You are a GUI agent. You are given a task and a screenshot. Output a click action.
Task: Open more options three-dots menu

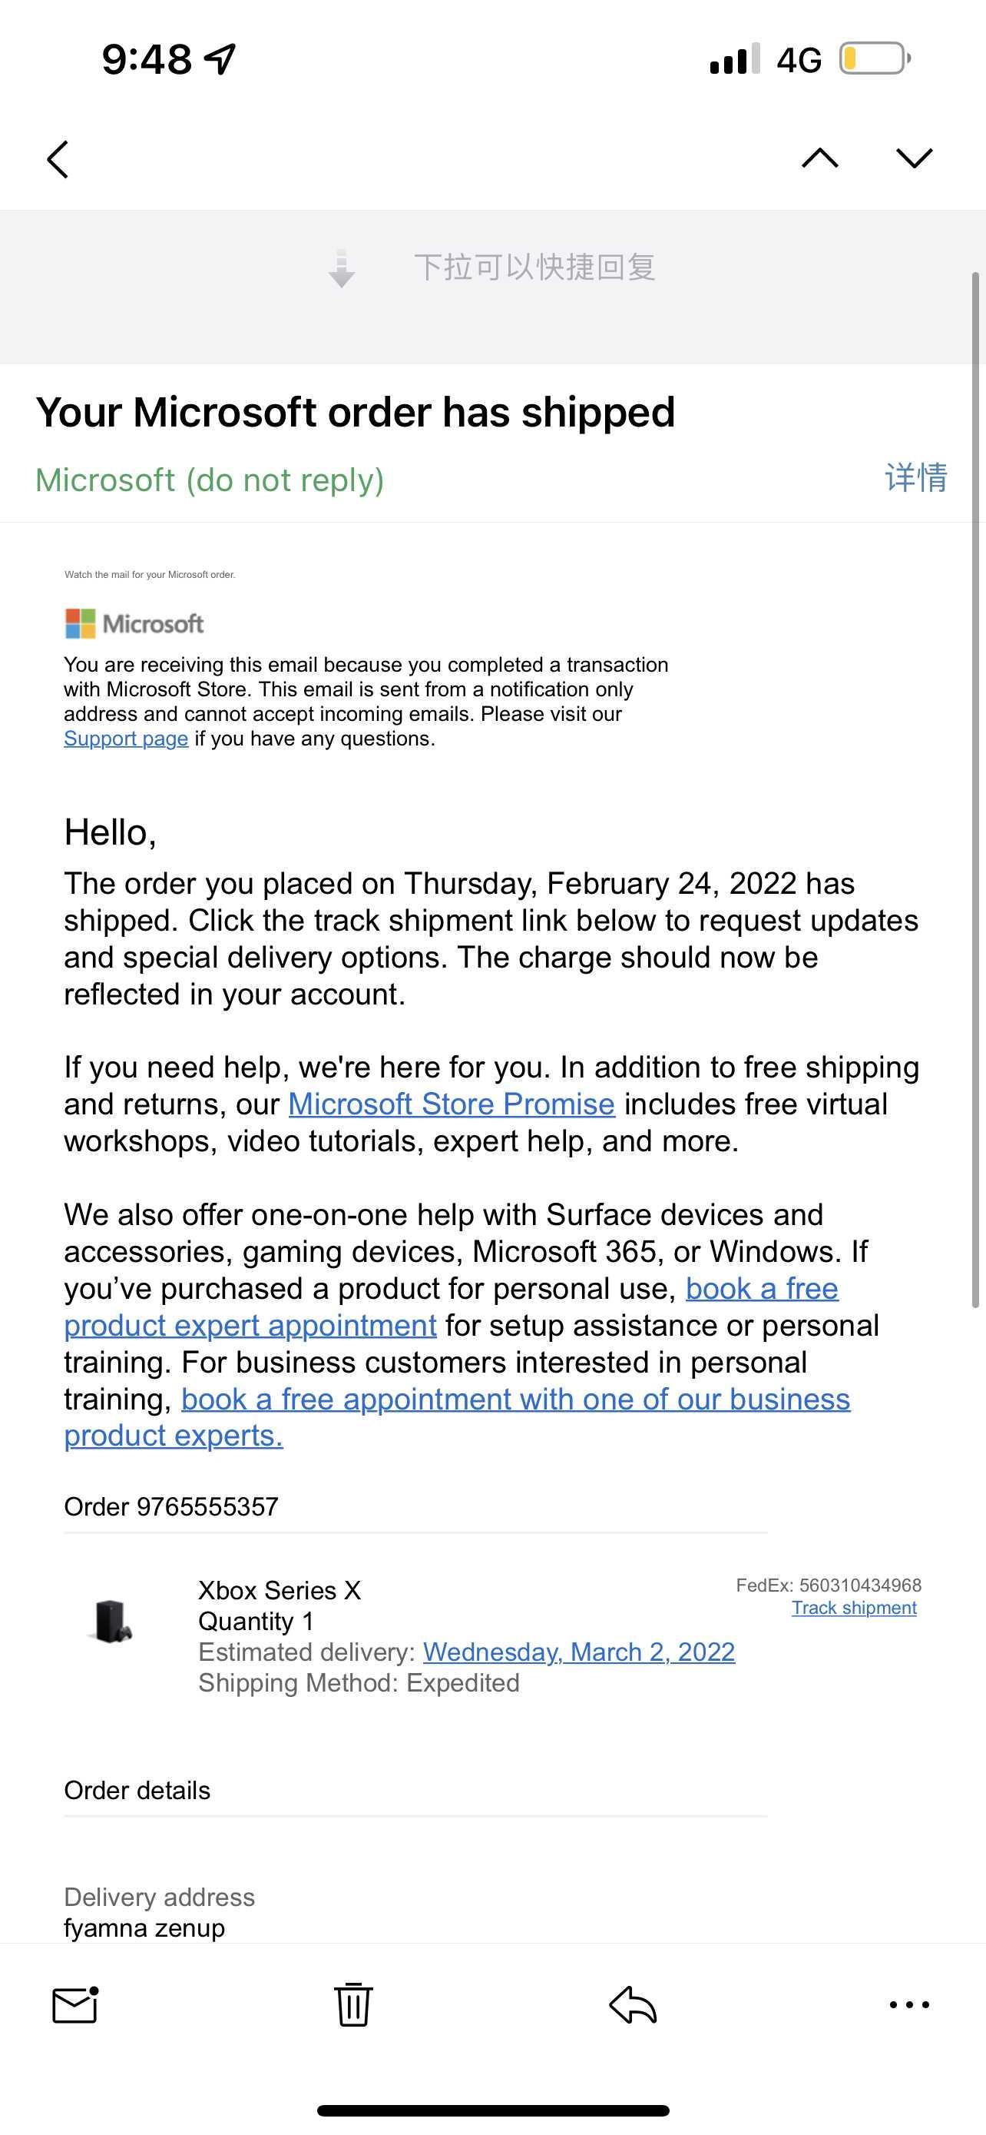point(909,2006)
